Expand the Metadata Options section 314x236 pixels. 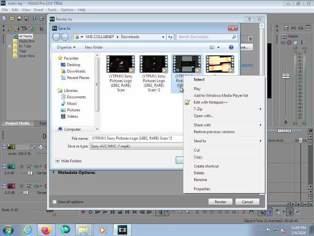pyautogui.click(x=54, y=172)
